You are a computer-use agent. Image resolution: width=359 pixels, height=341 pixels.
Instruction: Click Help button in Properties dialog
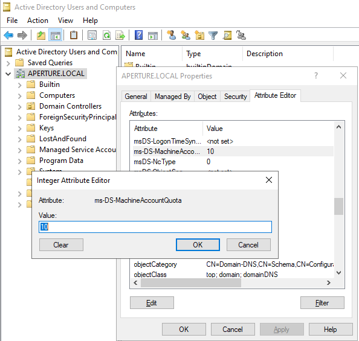pos(331,330)
